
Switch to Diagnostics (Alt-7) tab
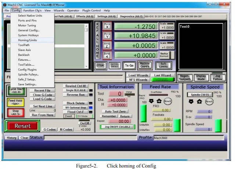coord(131,17)
